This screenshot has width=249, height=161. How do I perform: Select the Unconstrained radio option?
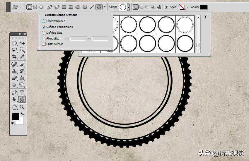coord(44,21)
